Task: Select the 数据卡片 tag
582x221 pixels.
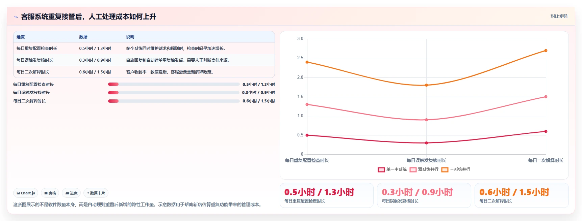Action: click(96, 193)
